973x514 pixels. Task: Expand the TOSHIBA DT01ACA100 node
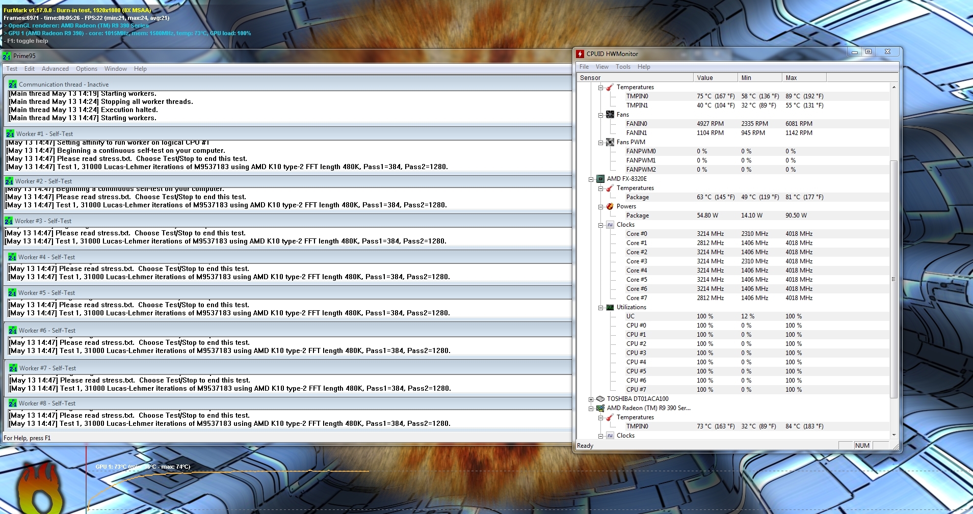(591, 399)
